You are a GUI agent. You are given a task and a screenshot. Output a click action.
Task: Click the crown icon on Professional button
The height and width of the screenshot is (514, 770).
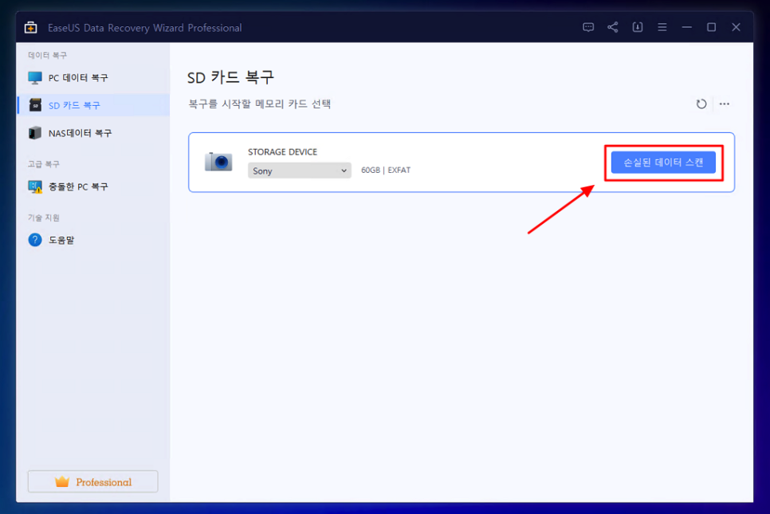(x=62, y=481)
